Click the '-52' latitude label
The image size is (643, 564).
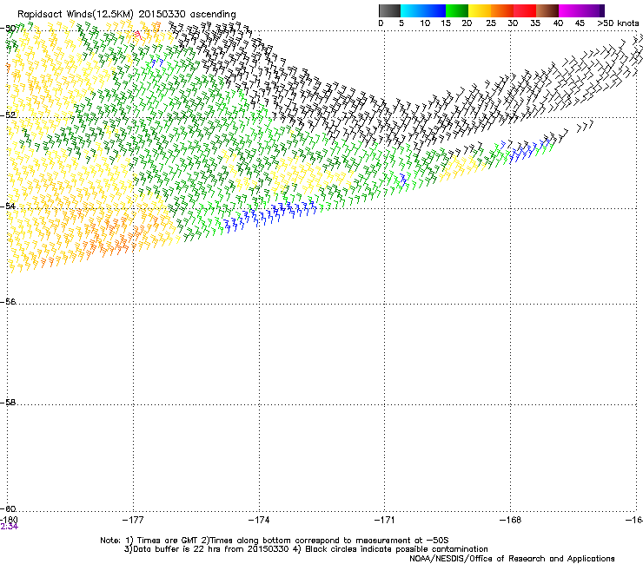pos(8,115)
